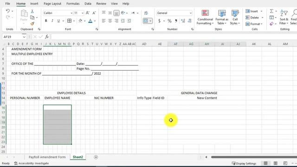The width and height of the screenshot is (297, 167).
Task: Open the font size dropdown
Action: pyautogui.click(x=83, y=13)
